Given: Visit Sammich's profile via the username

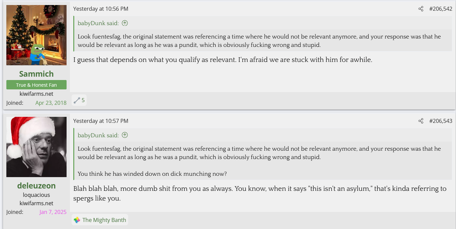Looking at the screenshot, I should (x=36, y=74).
